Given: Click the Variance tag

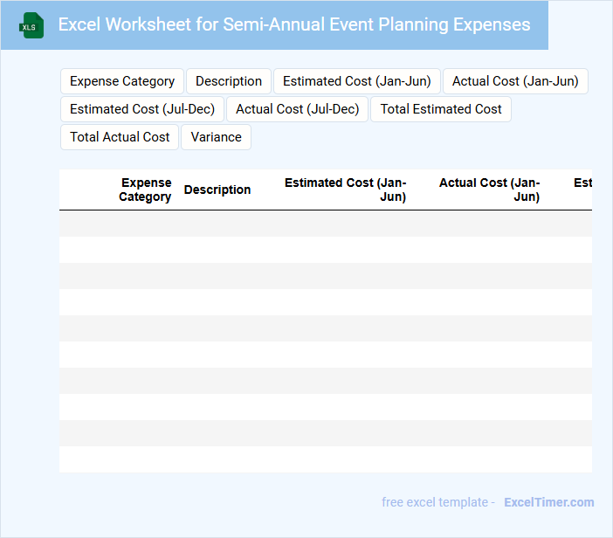Looking at the screenshot, I should [x=216, y=137].
